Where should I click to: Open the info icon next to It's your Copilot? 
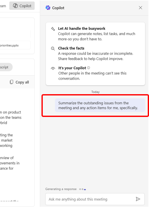89,68
